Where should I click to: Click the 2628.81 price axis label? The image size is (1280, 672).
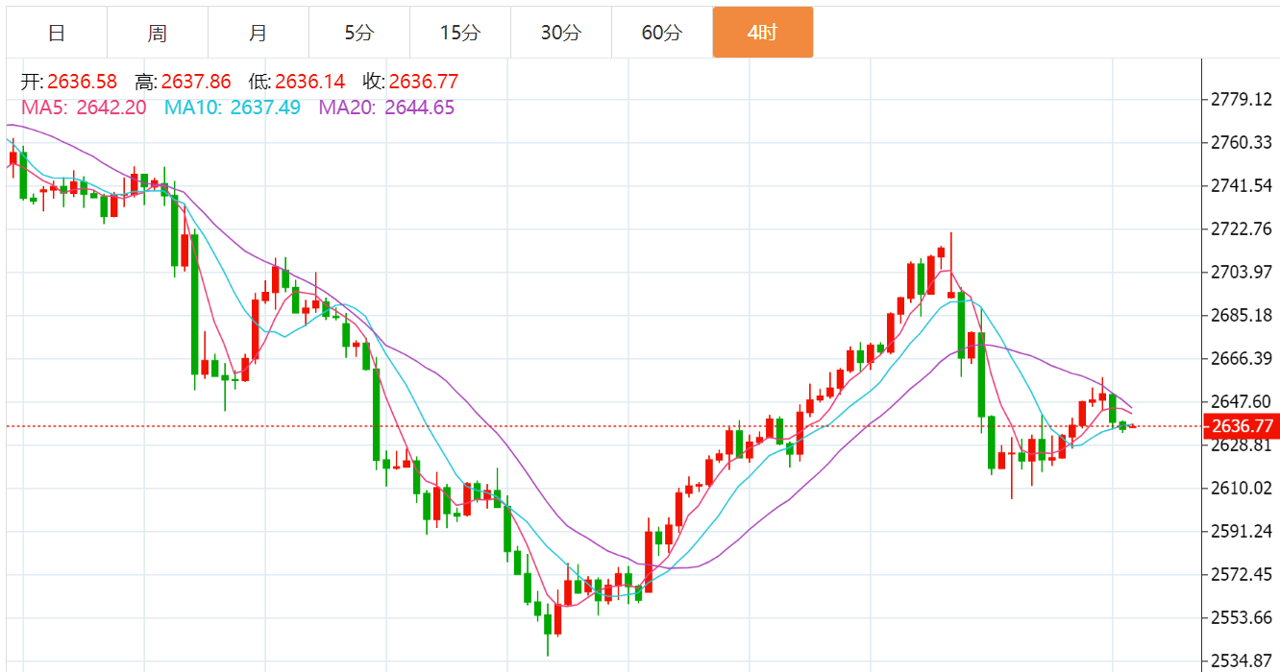[1243, 445]
